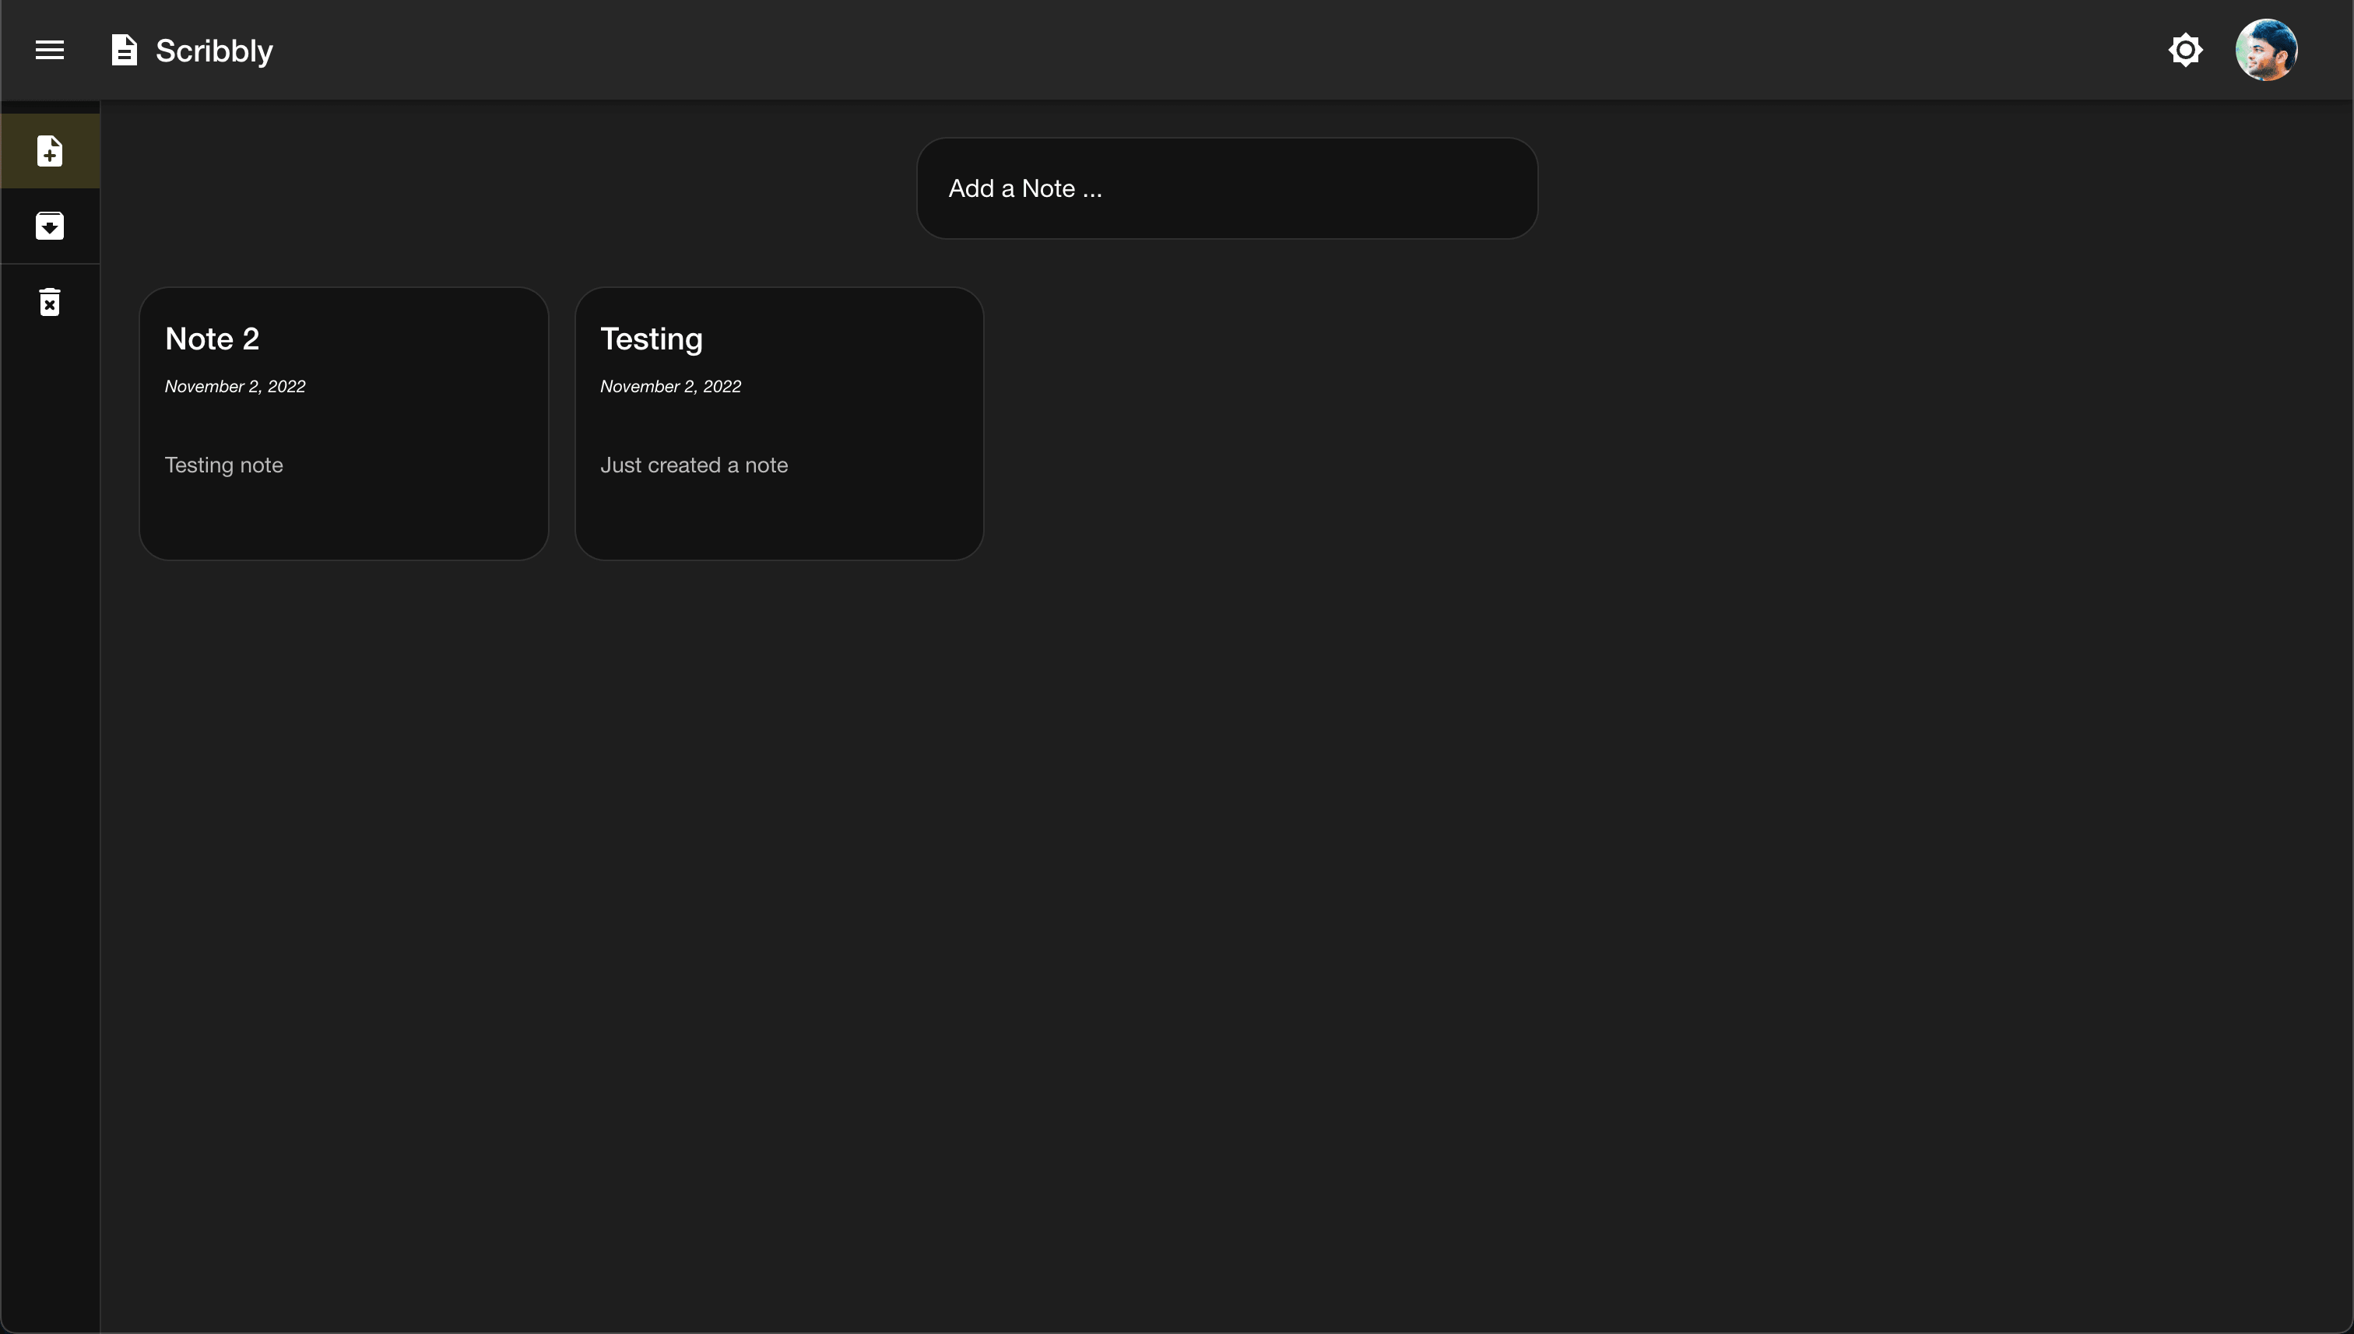Click the profile picture thumbnail
Screen dimensions: 2354x1334
[2266, 50]
